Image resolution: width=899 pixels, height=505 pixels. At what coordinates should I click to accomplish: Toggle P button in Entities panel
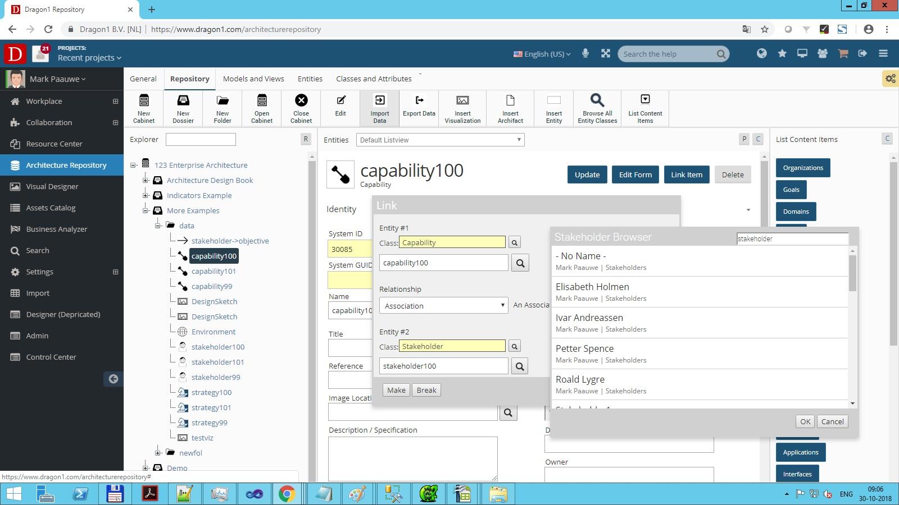pyautogui.click(x=744, y=139)
